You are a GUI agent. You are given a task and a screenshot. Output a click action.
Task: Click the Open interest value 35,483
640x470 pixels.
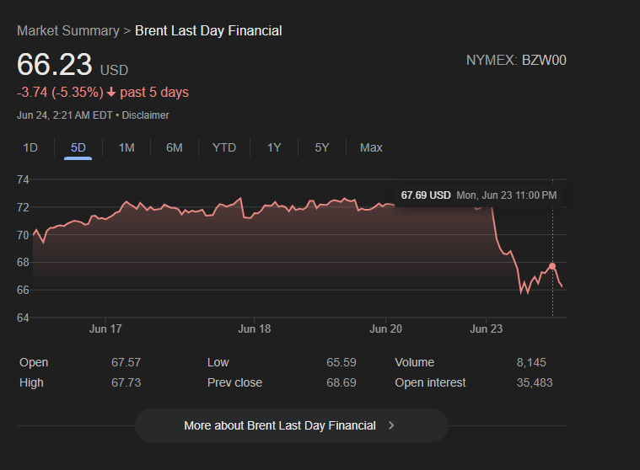535,382
